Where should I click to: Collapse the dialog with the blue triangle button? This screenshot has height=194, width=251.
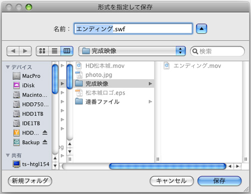click(201, 29)
